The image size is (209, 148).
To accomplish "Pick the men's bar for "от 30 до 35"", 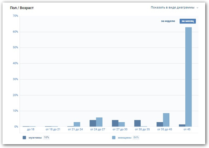I will click(137, 123).
